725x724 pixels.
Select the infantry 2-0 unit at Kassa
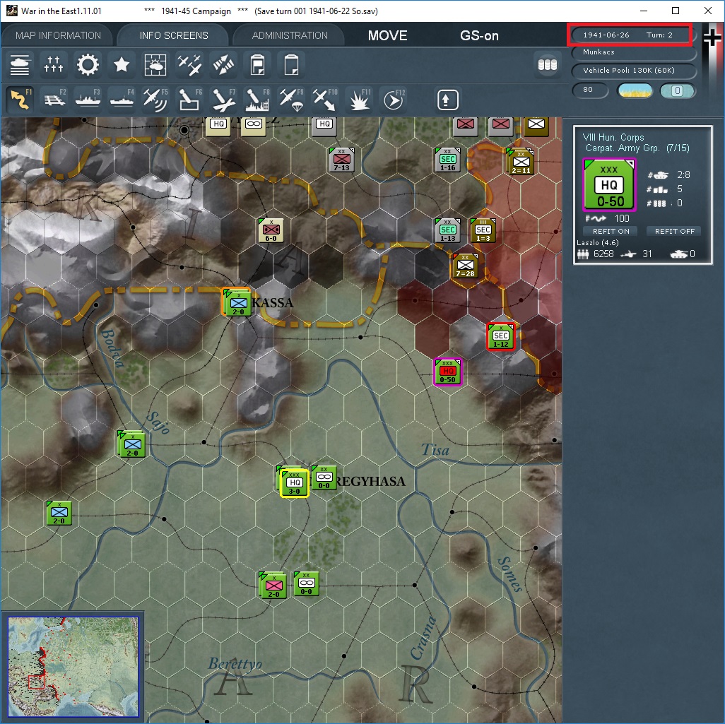(x=237, y=303)
